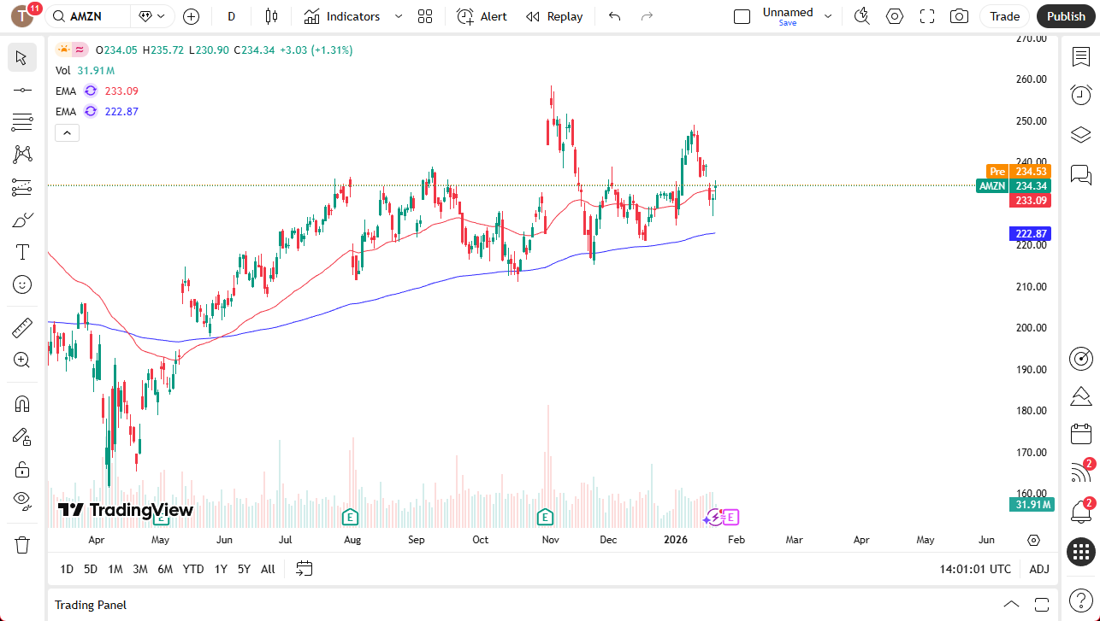Select the text annotation tool
1100x621 pixels.
[x=22, y=252]
